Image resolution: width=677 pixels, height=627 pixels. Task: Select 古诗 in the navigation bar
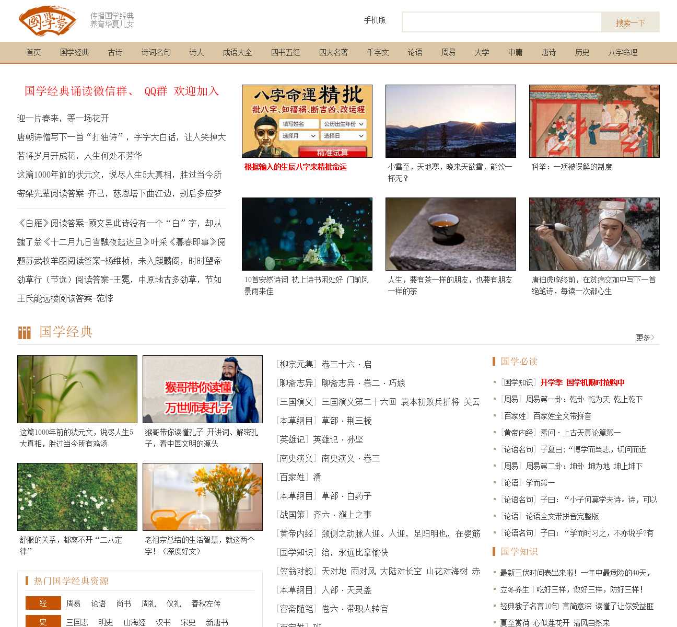(x=115, y=52)
